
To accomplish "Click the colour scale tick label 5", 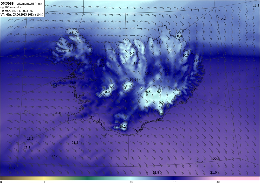I will coord(87,182).
